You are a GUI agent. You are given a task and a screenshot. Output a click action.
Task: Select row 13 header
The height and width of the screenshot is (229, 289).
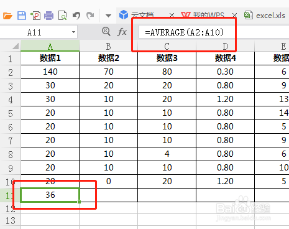(10, 220)
